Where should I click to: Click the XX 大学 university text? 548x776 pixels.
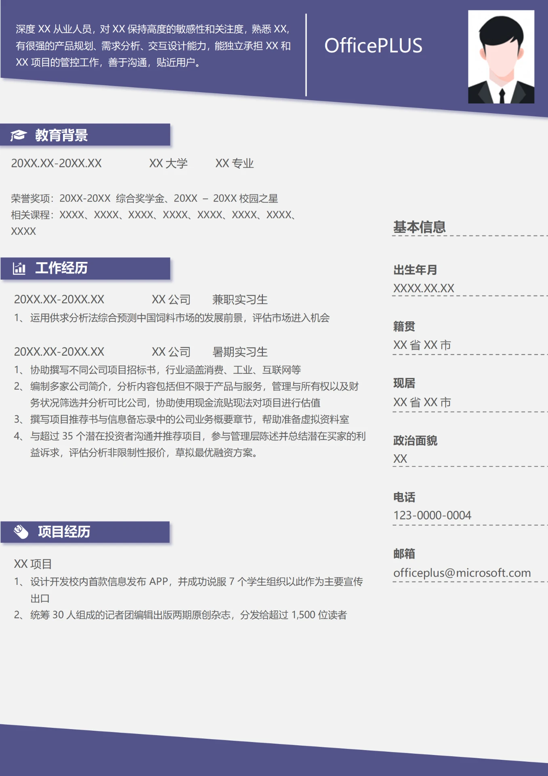[168, 163]
